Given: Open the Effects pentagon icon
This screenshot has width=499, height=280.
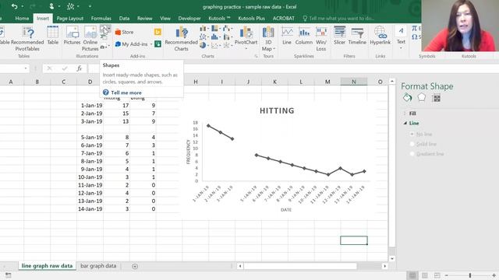Looking at the screenshot, I should 421,97.
